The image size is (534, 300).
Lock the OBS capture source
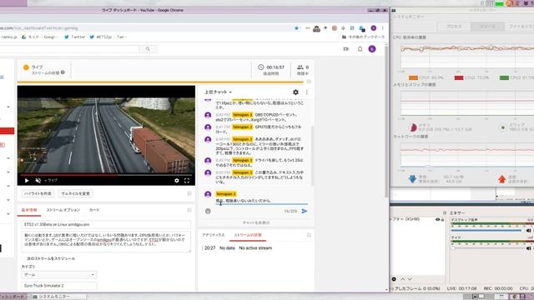442,219
